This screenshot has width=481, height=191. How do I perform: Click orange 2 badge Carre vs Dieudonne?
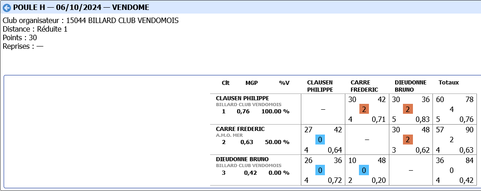click(x=407, y=140)
